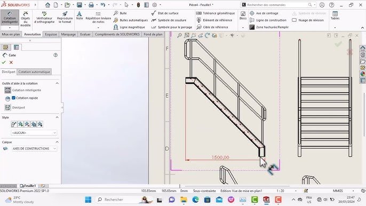The height and width of the screenshot is (206, 366).
Task: Add Cible de référence
Action: click(x=212, y=27)
